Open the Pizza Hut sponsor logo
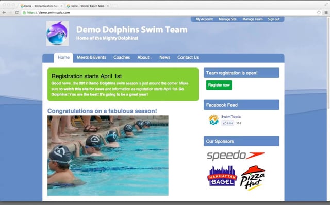The height and width of the screenshot is (205, 330). (x=253, y=178)
